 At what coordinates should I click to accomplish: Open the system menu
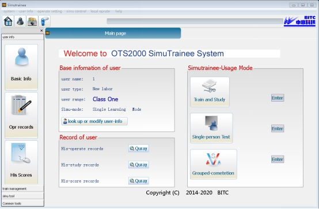[x=9, y=11]
